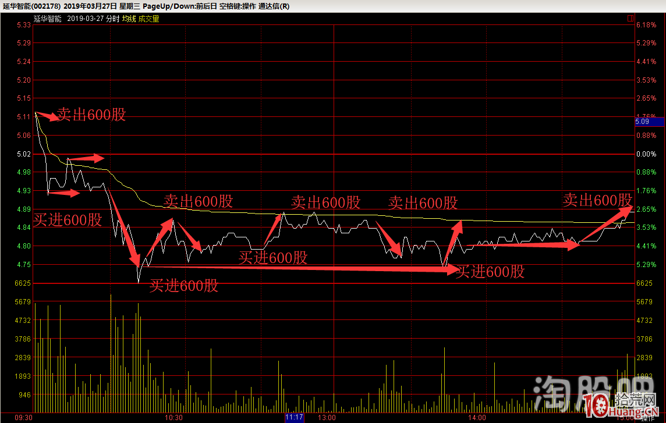
Task: Click the title bar text 延华智能(002178)
Action: coord(32,6)
